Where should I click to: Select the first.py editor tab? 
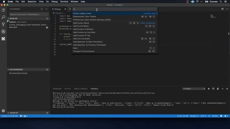click(57, 9)
